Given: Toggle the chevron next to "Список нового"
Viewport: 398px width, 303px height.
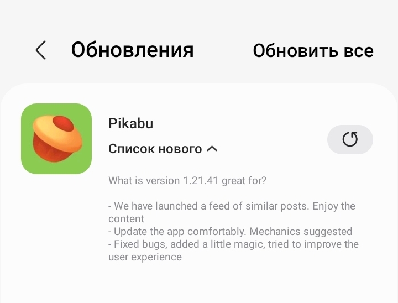Looking at the screenshot, I should pyautogui.click(x=212, y=149).
